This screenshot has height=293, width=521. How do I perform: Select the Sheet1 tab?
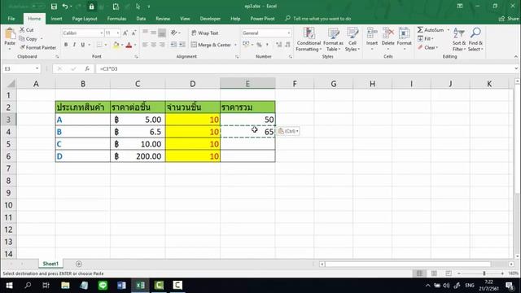coord(50,264)
